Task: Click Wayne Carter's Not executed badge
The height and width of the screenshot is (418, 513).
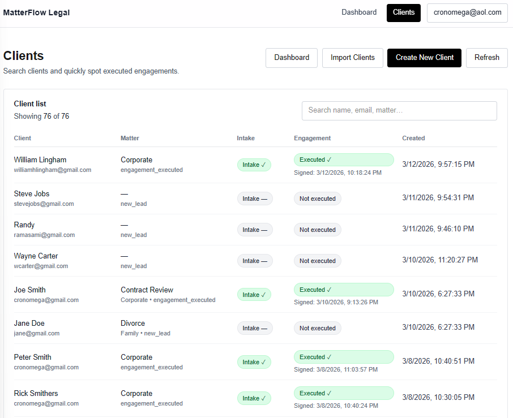Action: tap(317, 261)
